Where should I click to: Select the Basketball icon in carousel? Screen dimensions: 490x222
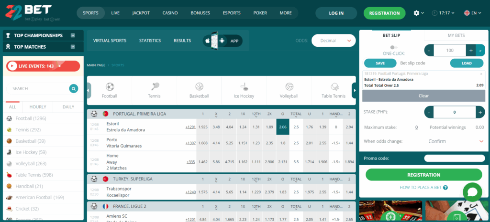200,86
